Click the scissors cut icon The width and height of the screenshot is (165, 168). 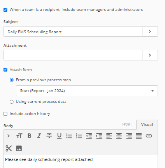9,148
